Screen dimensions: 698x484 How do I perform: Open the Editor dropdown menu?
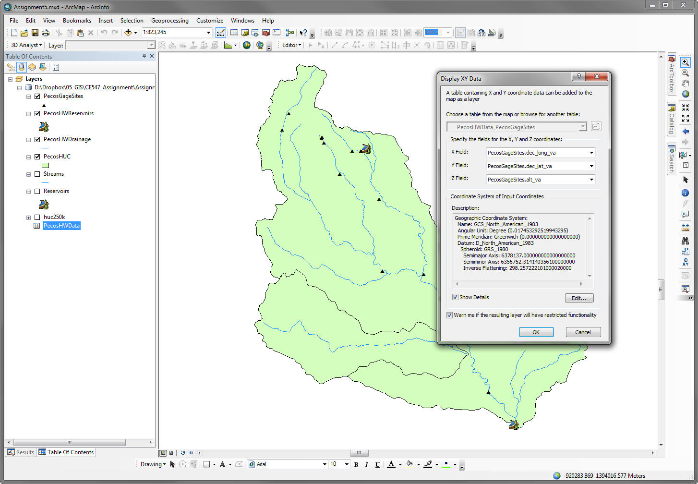(291, 45)
